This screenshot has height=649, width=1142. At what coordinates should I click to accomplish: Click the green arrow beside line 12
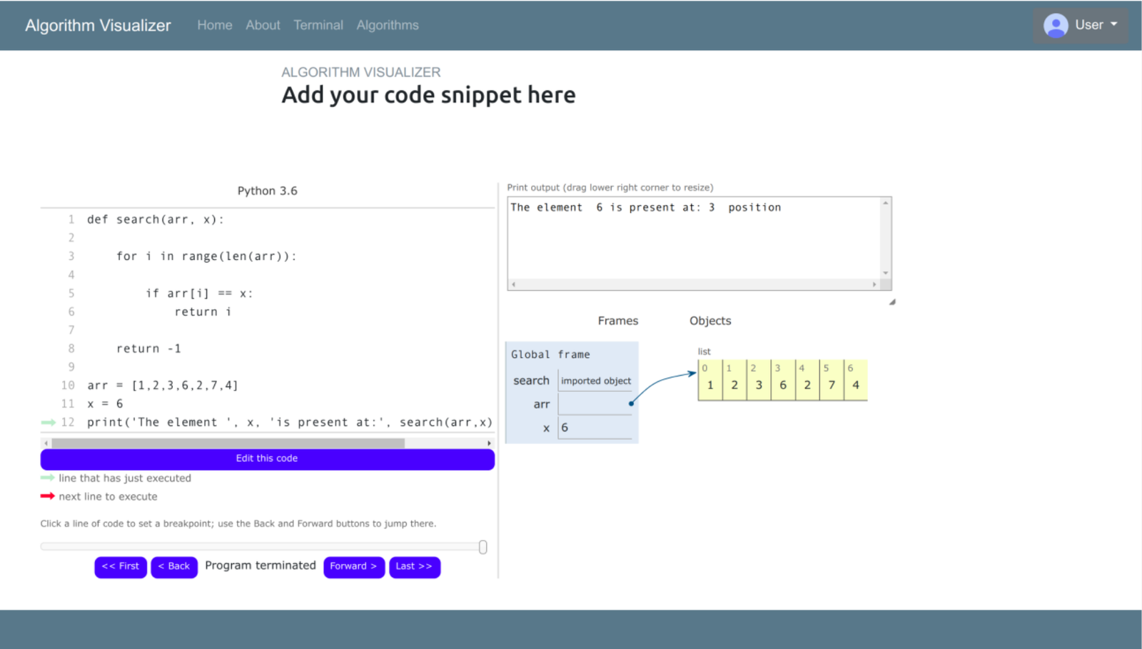click(x=48, y=423)
